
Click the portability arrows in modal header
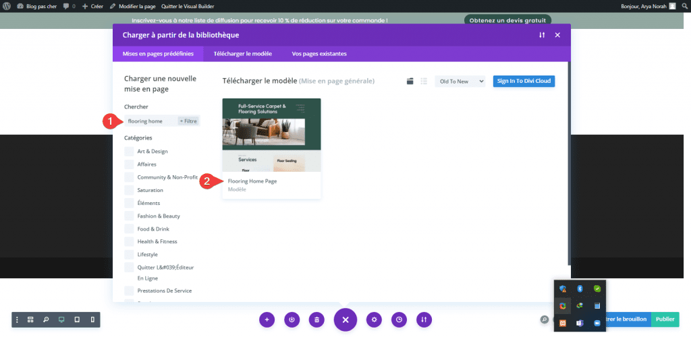click(x=542, y=35)
